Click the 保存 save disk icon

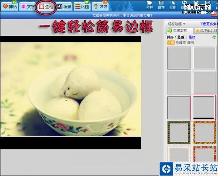tap(161, 5)
